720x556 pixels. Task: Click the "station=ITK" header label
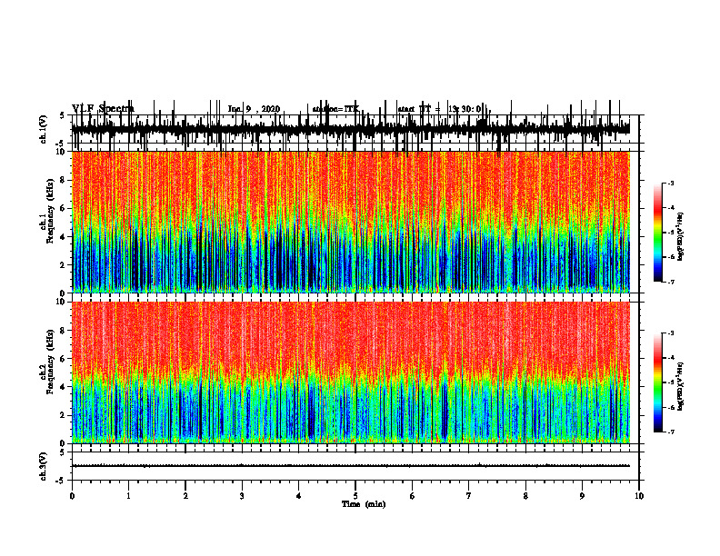pos(335,109)
